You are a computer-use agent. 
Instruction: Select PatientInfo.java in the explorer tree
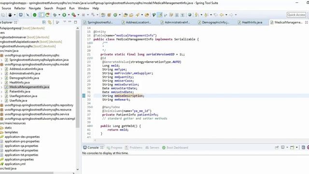20,91
